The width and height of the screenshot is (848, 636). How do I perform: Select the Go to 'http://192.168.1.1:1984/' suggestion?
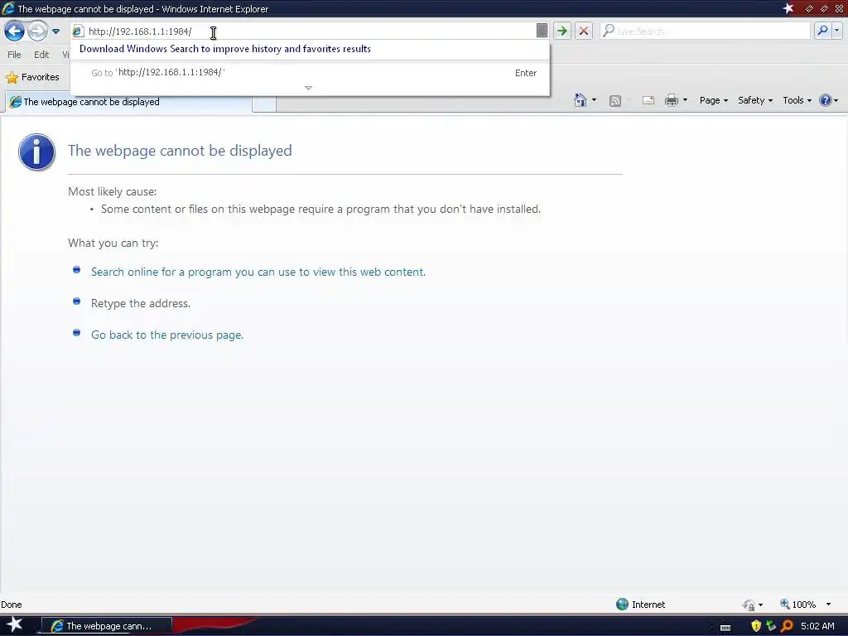[x=311, y=73]
